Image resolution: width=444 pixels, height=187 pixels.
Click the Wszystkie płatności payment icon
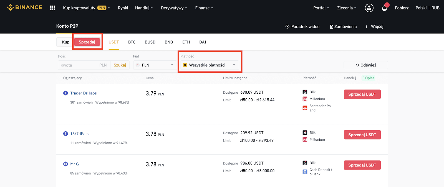point(185,65)
